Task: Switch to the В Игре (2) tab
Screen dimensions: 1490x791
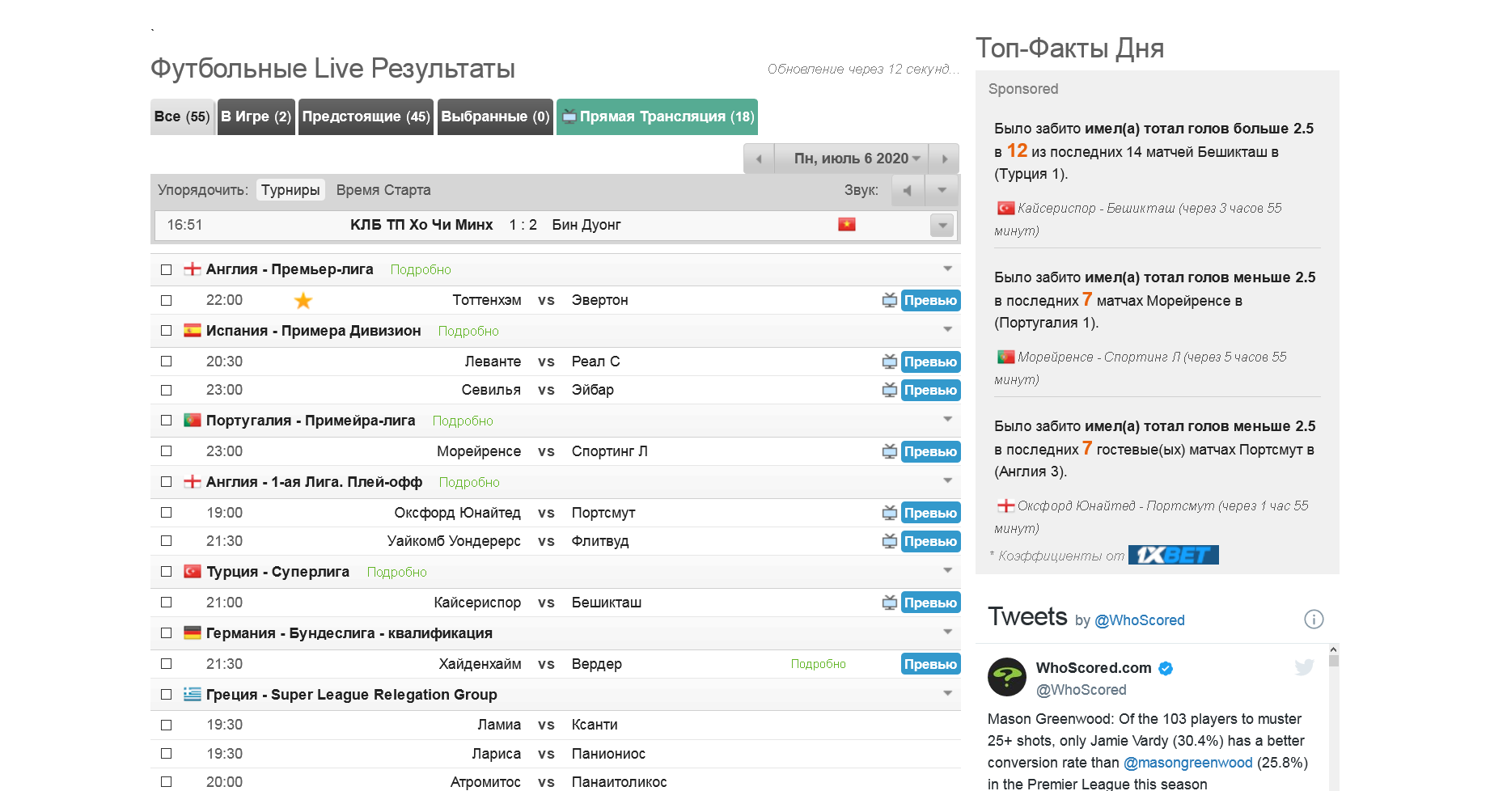Action: (256, 116)
